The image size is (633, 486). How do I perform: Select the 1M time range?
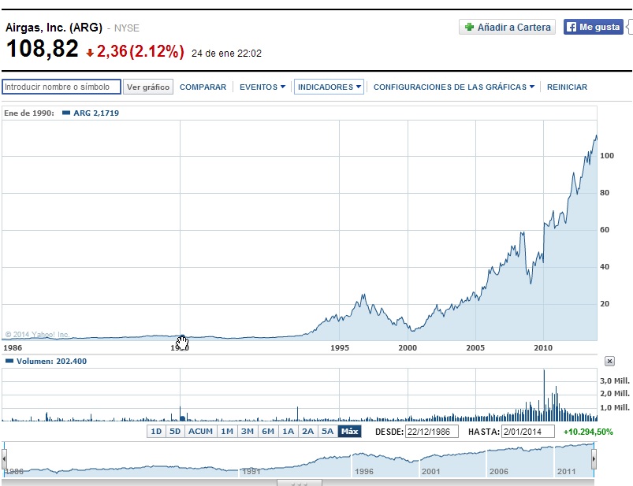tap(227, 431)
